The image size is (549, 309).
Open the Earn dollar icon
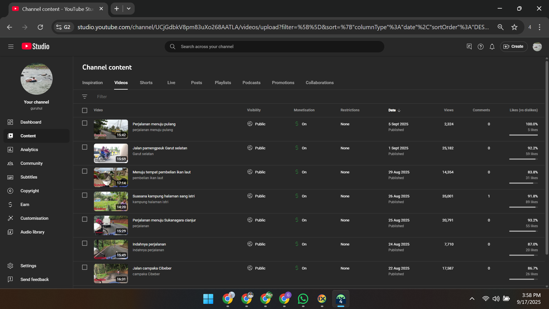point(10,205)
